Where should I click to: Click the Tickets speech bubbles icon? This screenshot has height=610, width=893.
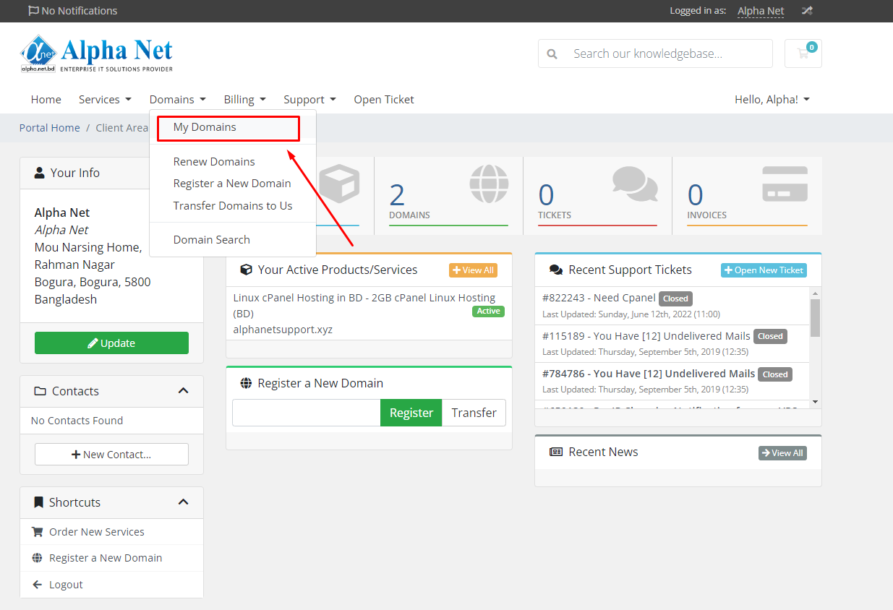click(635, 184)
